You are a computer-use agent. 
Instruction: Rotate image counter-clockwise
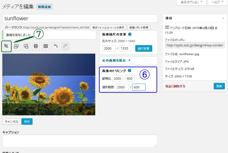(x=17, y=46)
